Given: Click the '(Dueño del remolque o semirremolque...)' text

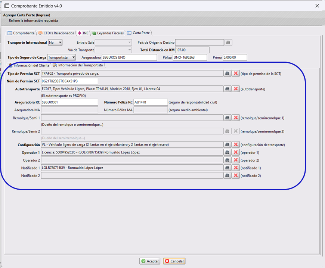Looking at the screenshot, I should click(x=72, y=124).
